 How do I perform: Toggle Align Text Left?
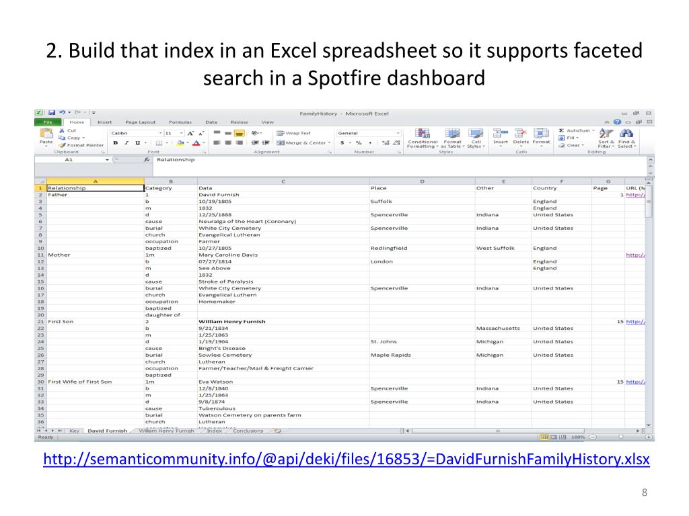(217, 142)
